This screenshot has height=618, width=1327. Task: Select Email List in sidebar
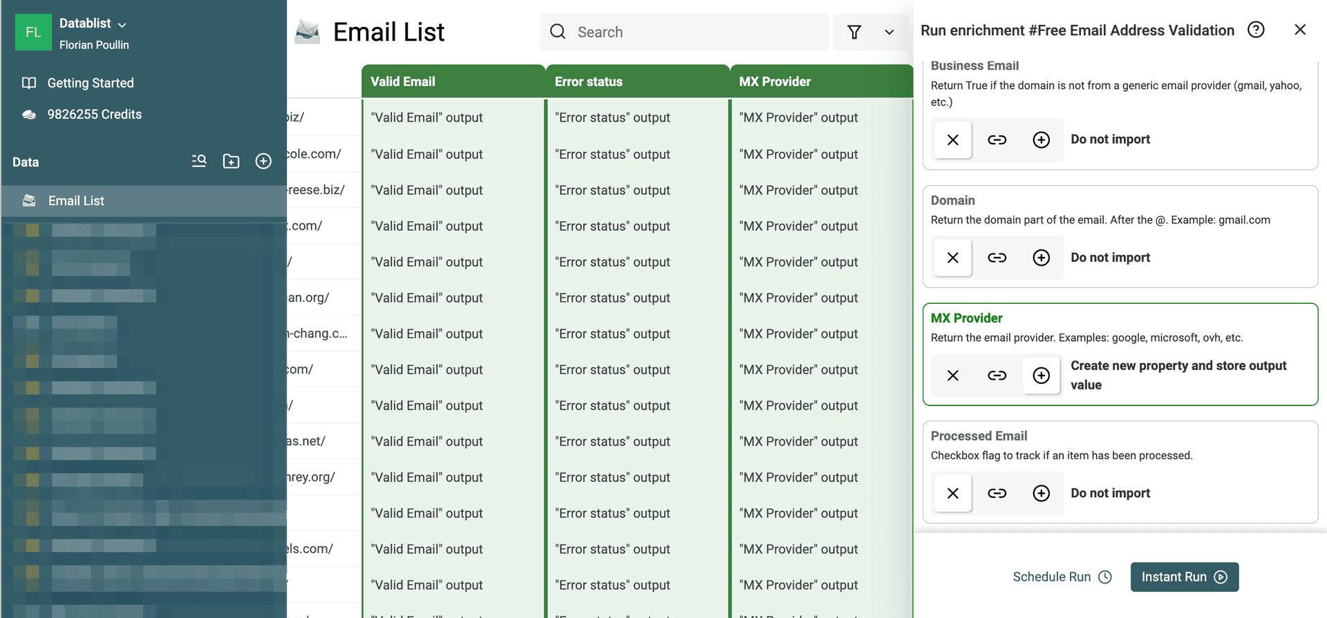tap(144, 201)
